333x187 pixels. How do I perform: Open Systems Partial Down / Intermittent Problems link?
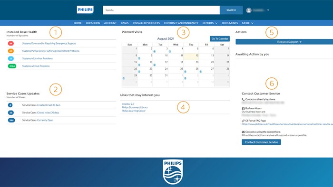pyautogui.click(x=50, y=51)
